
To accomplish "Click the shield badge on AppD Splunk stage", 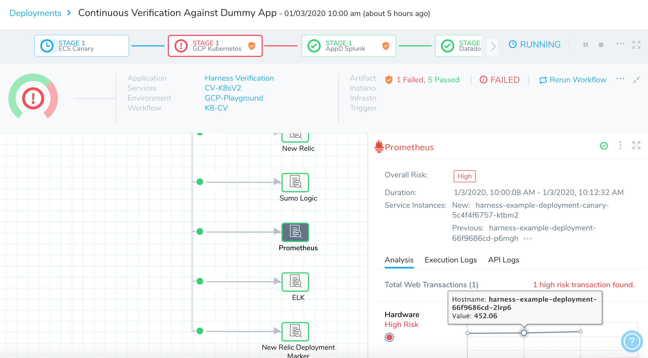I will (386, 46).
